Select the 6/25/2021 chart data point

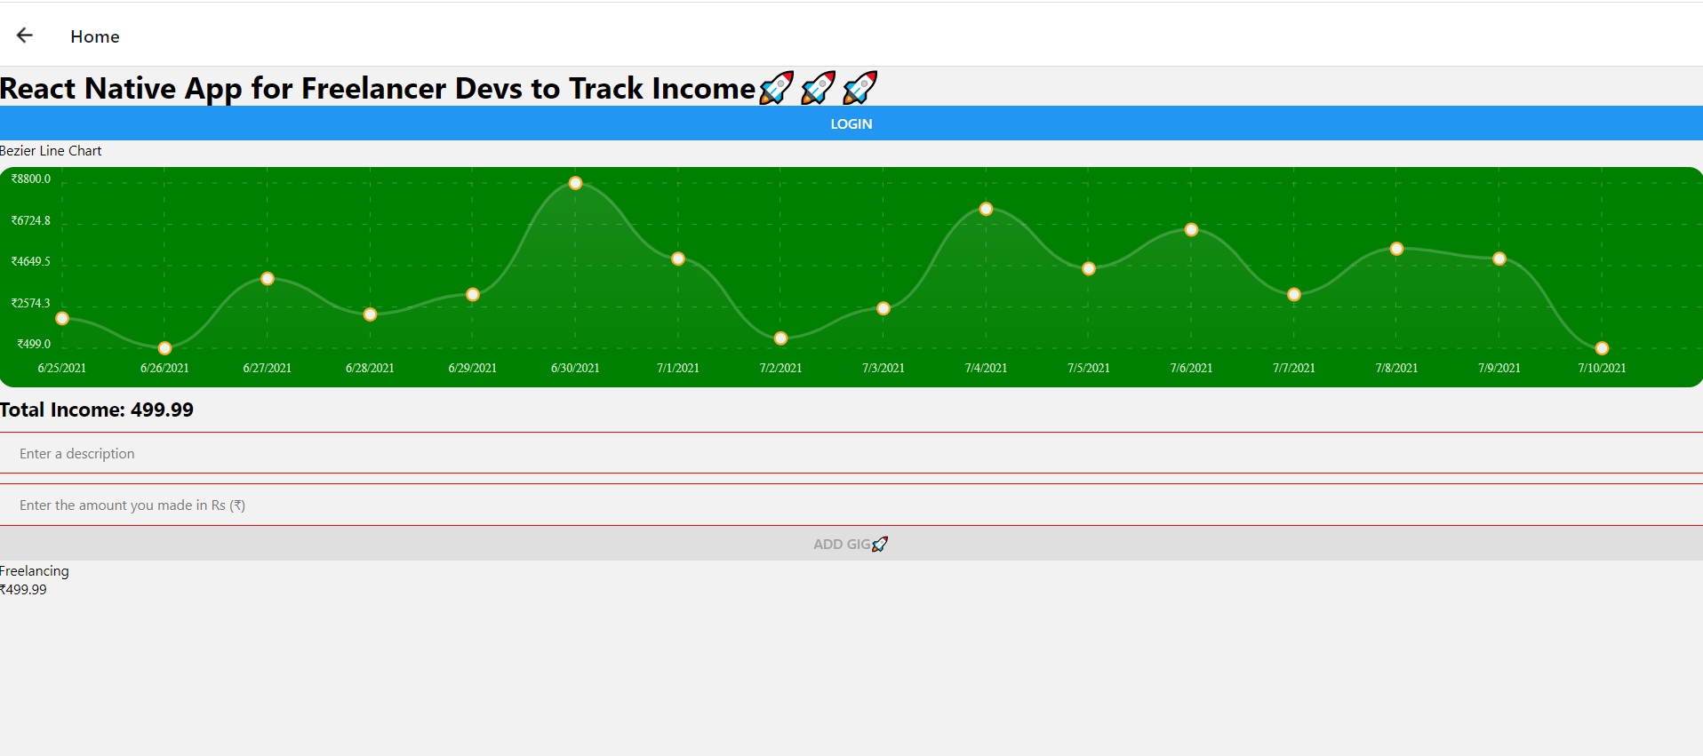coord(62,318)
